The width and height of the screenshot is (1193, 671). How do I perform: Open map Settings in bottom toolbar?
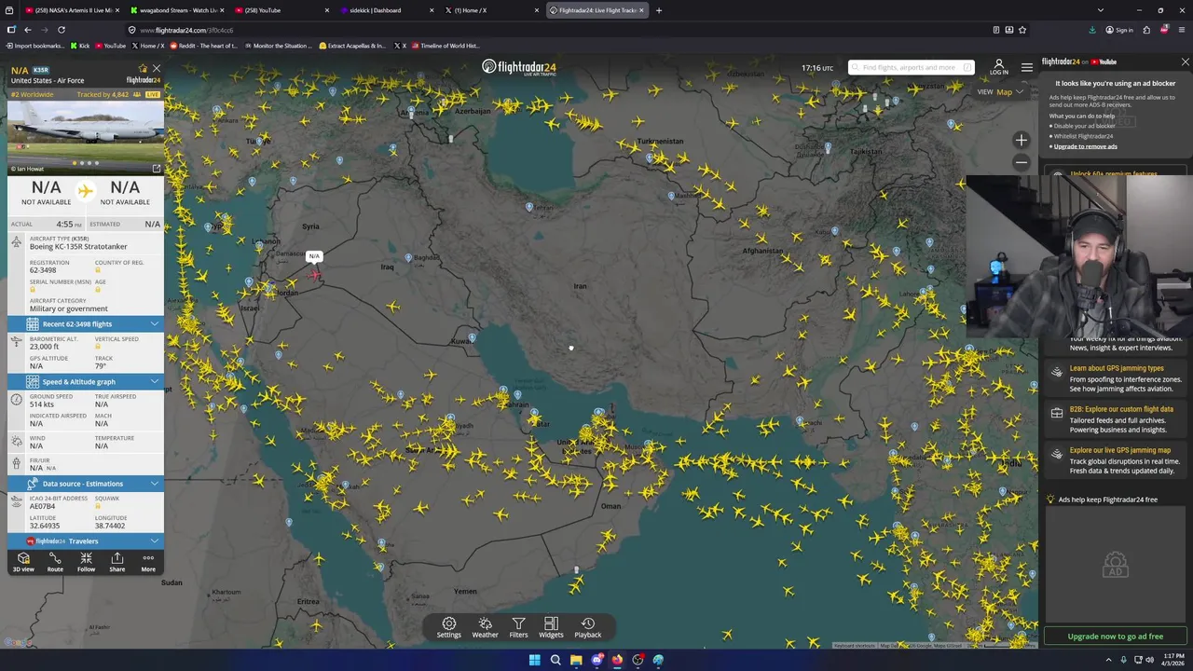449,627
